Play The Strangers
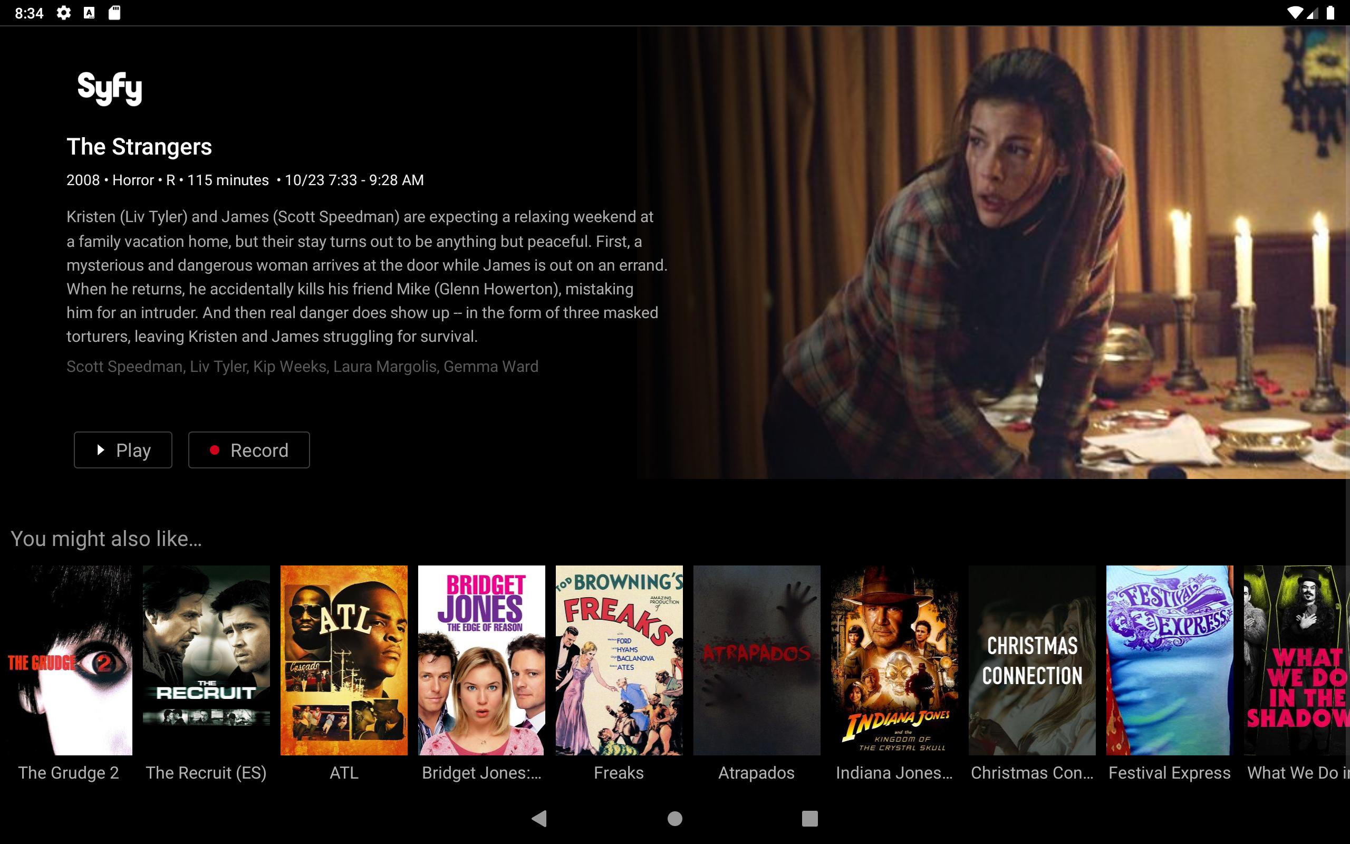 point(123,450)
